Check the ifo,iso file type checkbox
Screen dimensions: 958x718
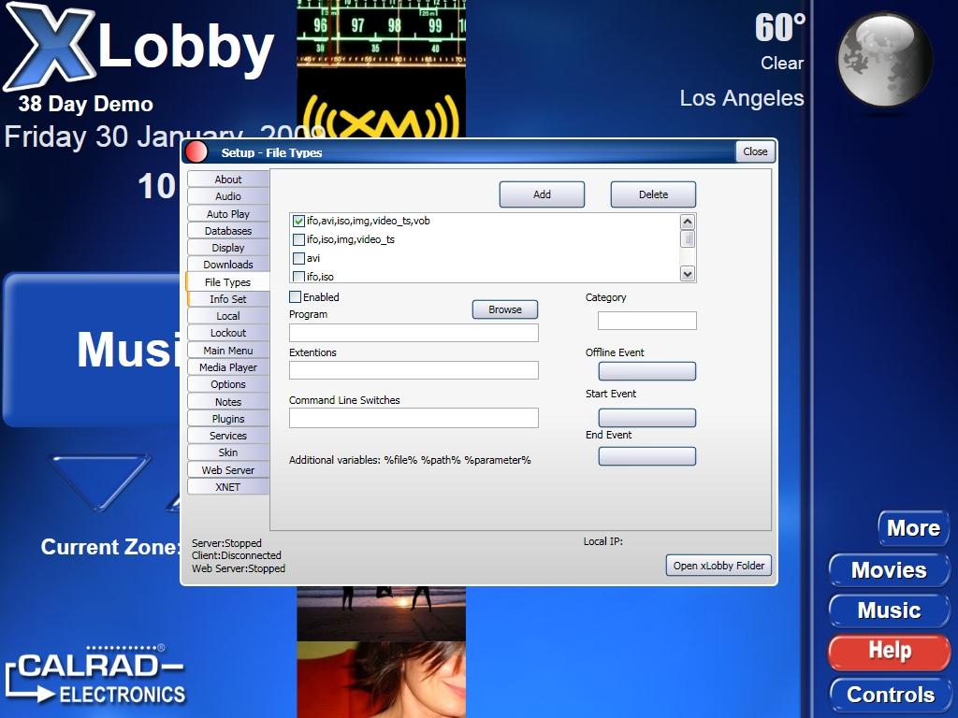tap(298, 277)
